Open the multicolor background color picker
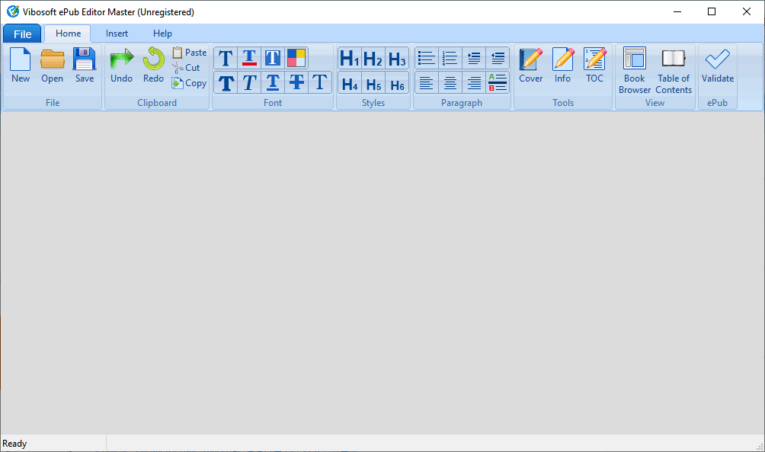 click(296, 58)
